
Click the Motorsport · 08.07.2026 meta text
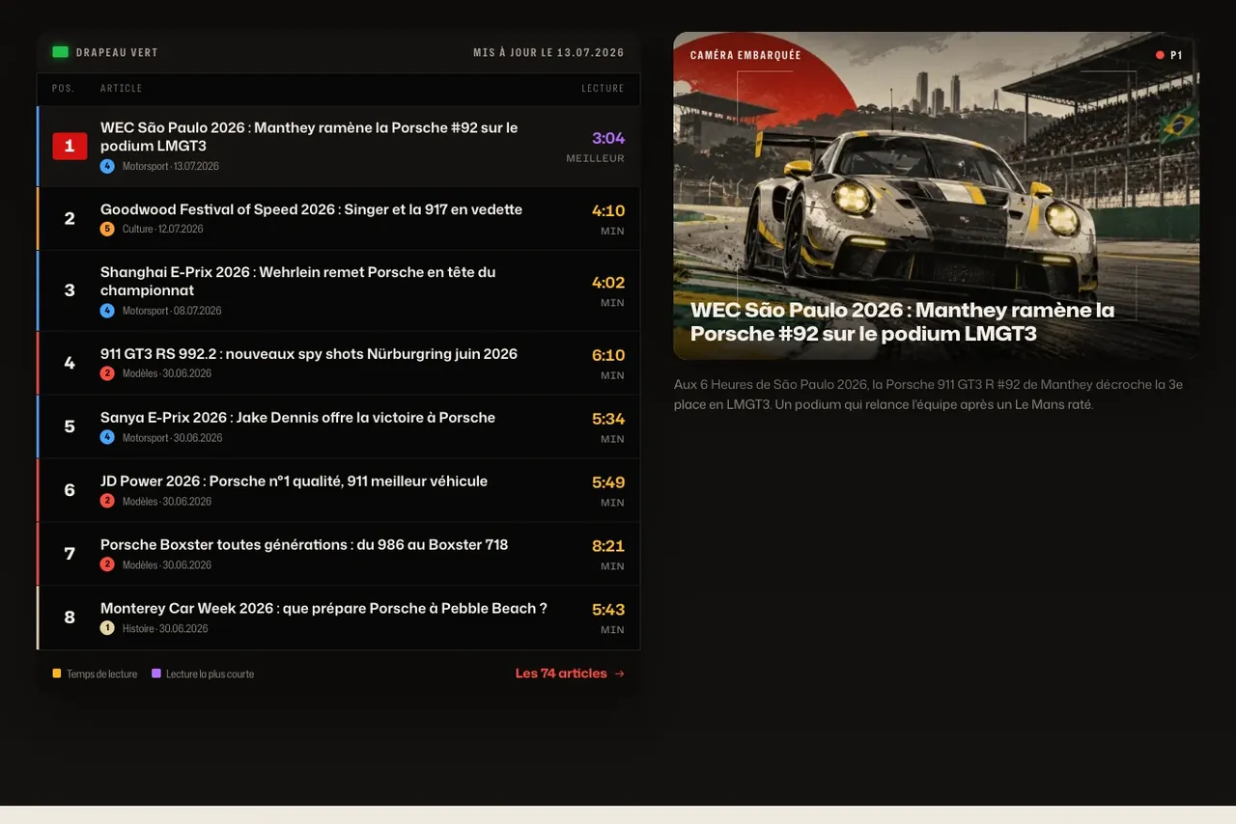click(172, 311)
